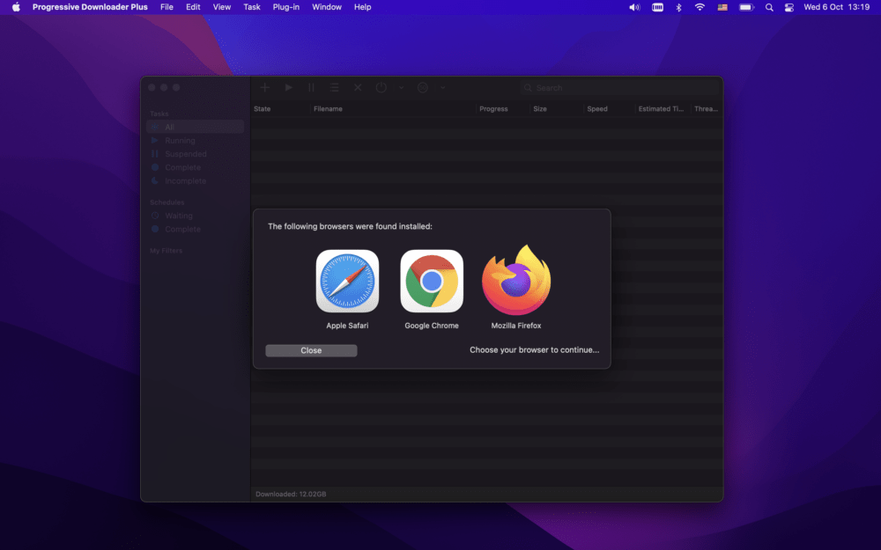Choose the Mozilla Firefox browser icon
This screenshot has height=550, width=881.
coord(515,280)
